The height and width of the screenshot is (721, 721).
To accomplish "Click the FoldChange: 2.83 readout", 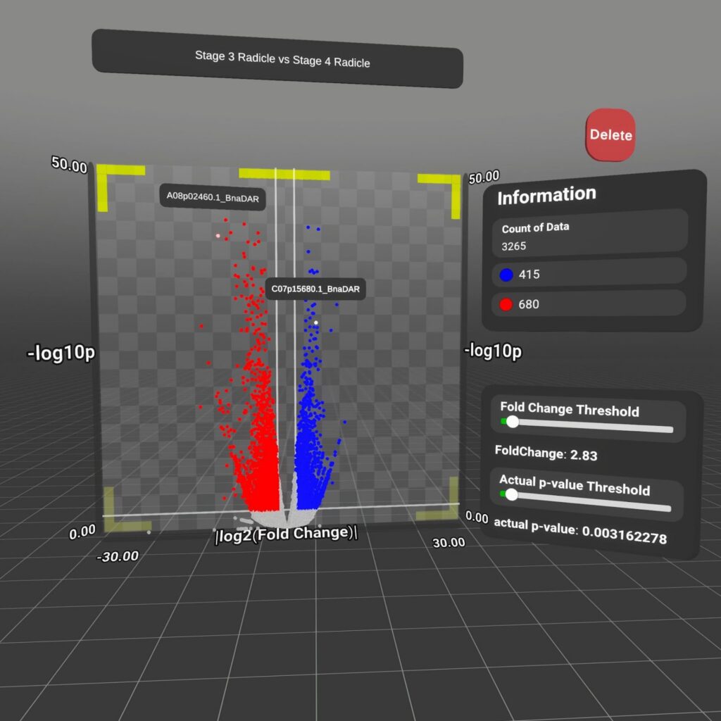I will click(546, 453).
